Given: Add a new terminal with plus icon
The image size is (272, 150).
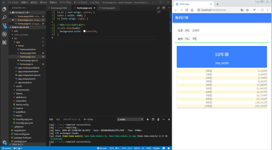Looking at the screenshot, I should [x=148, y=119].
